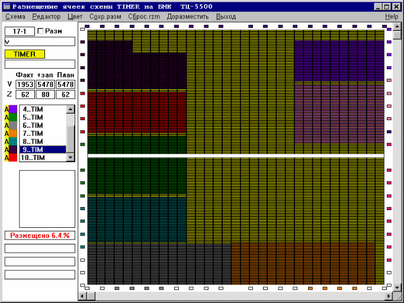Click the 17-1 input field
Viewport: 404px width, 303px height.
(20, 31)
